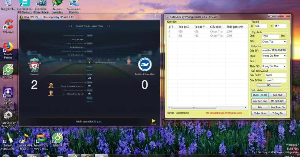This screenshot has height=157, width=300.
Task: Click the goal ball icon at 70 phút
Action: point(89,86)
